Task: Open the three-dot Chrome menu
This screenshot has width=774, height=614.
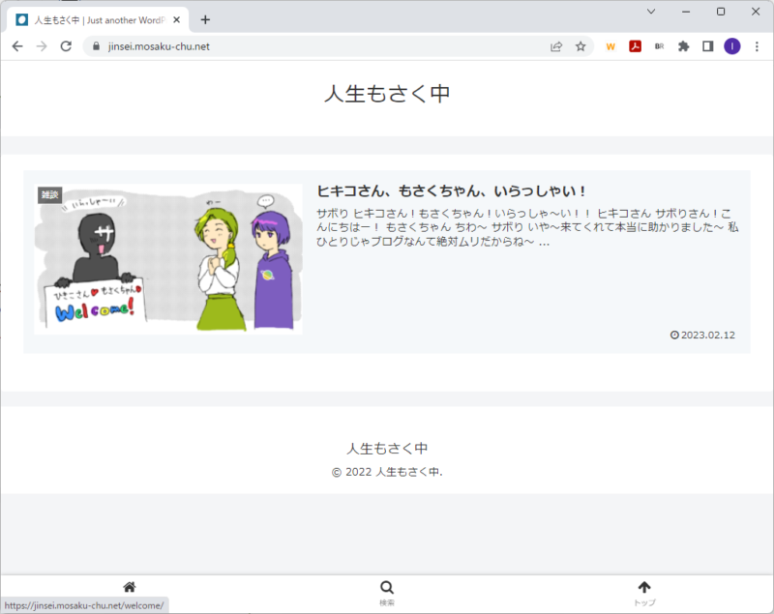Action: [x=759, y=45]
